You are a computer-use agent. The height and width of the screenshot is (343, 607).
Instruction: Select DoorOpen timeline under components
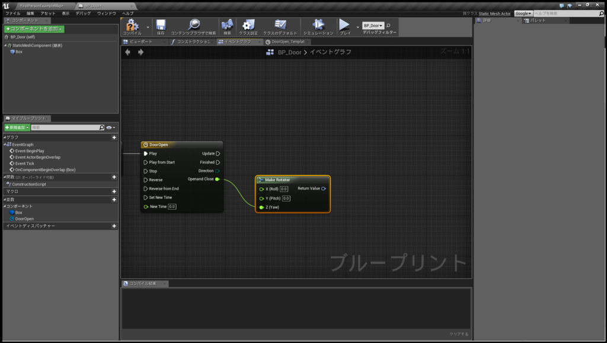24,219
